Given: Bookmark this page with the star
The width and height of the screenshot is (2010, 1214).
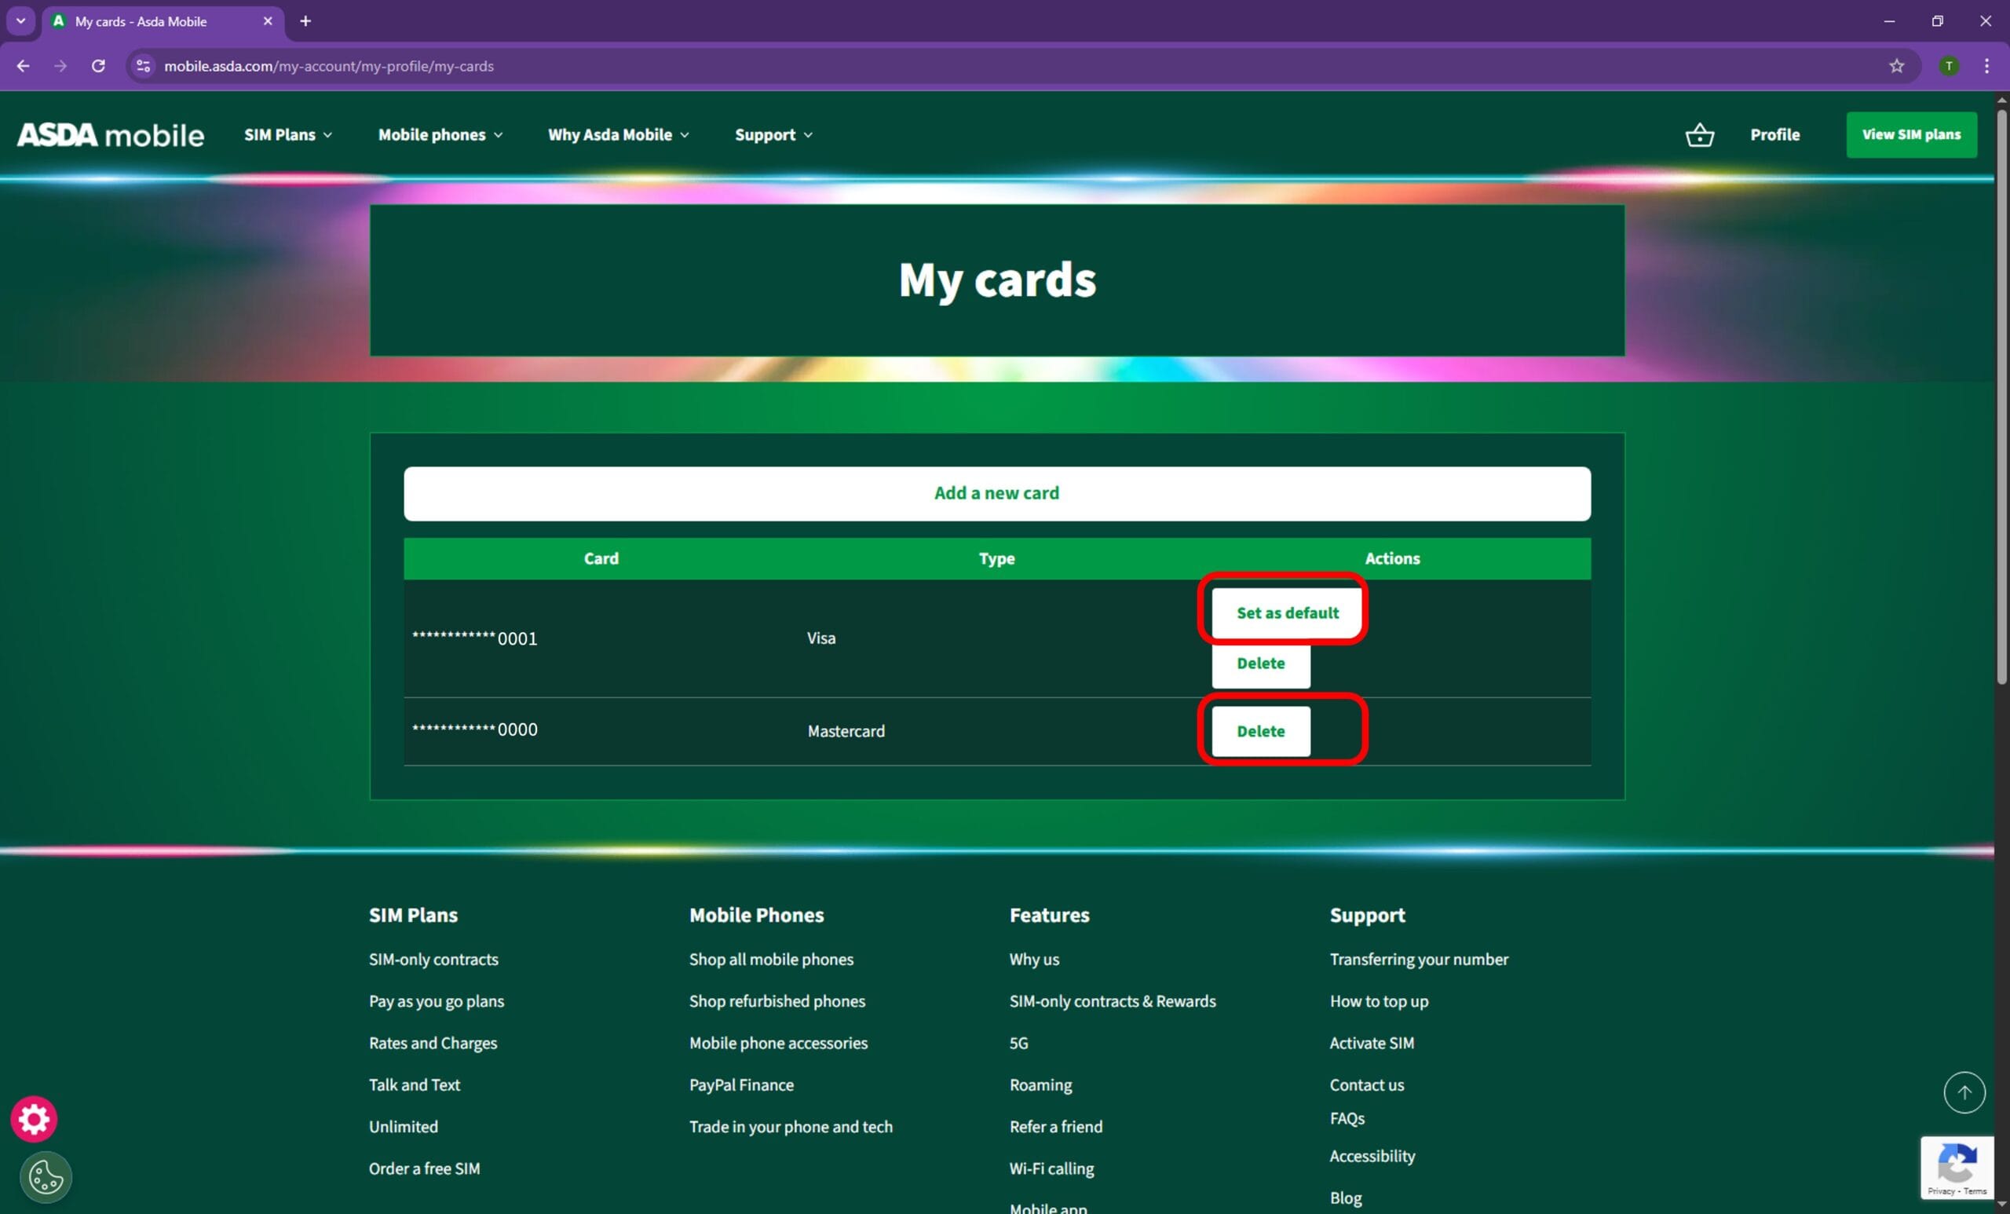Looking at the screenshot, I should tap(1897, 66).
